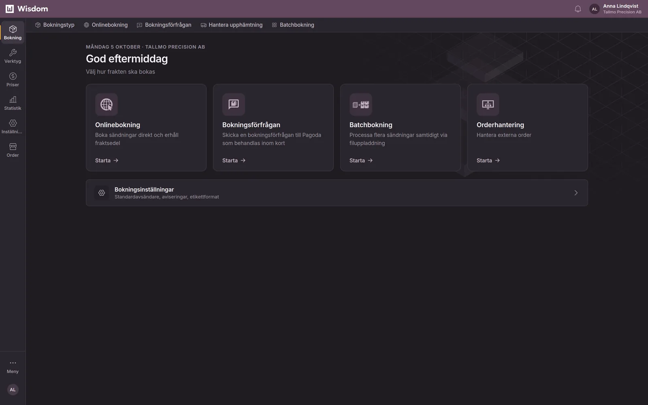Open the Anna Lindqvist user name
648x405 pixels.
point(620,6)
